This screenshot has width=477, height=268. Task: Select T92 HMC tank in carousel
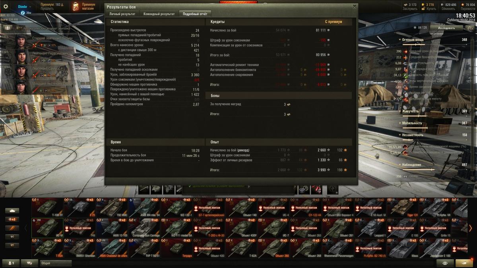(112, 207)
